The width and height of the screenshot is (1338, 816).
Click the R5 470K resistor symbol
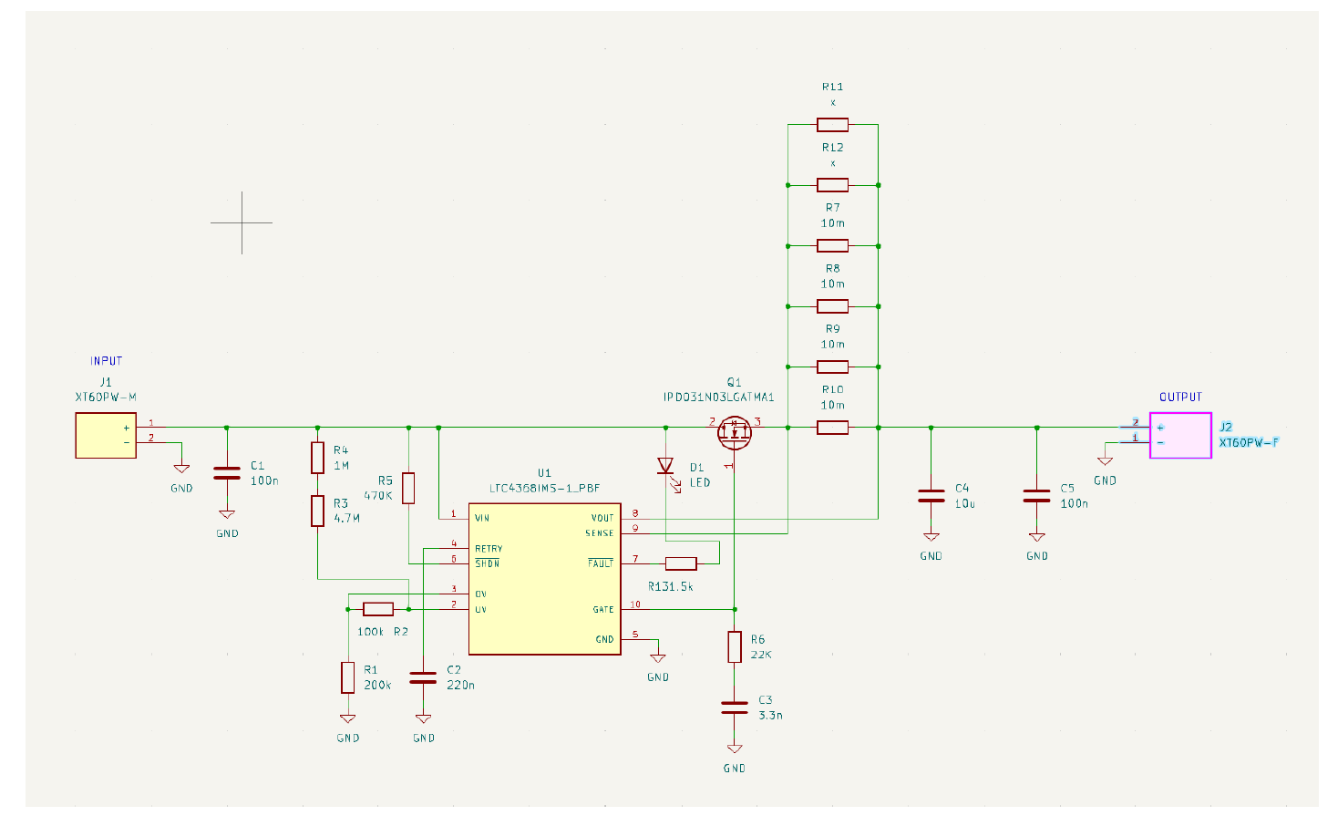pos(408,488)
